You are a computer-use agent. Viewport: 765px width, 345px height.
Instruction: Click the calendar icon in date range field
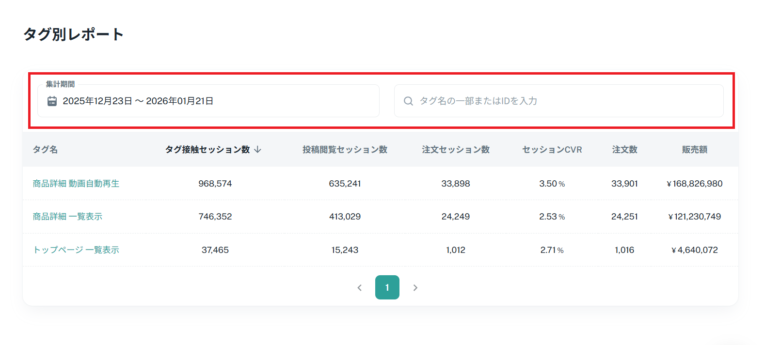(x=52, y=101)
